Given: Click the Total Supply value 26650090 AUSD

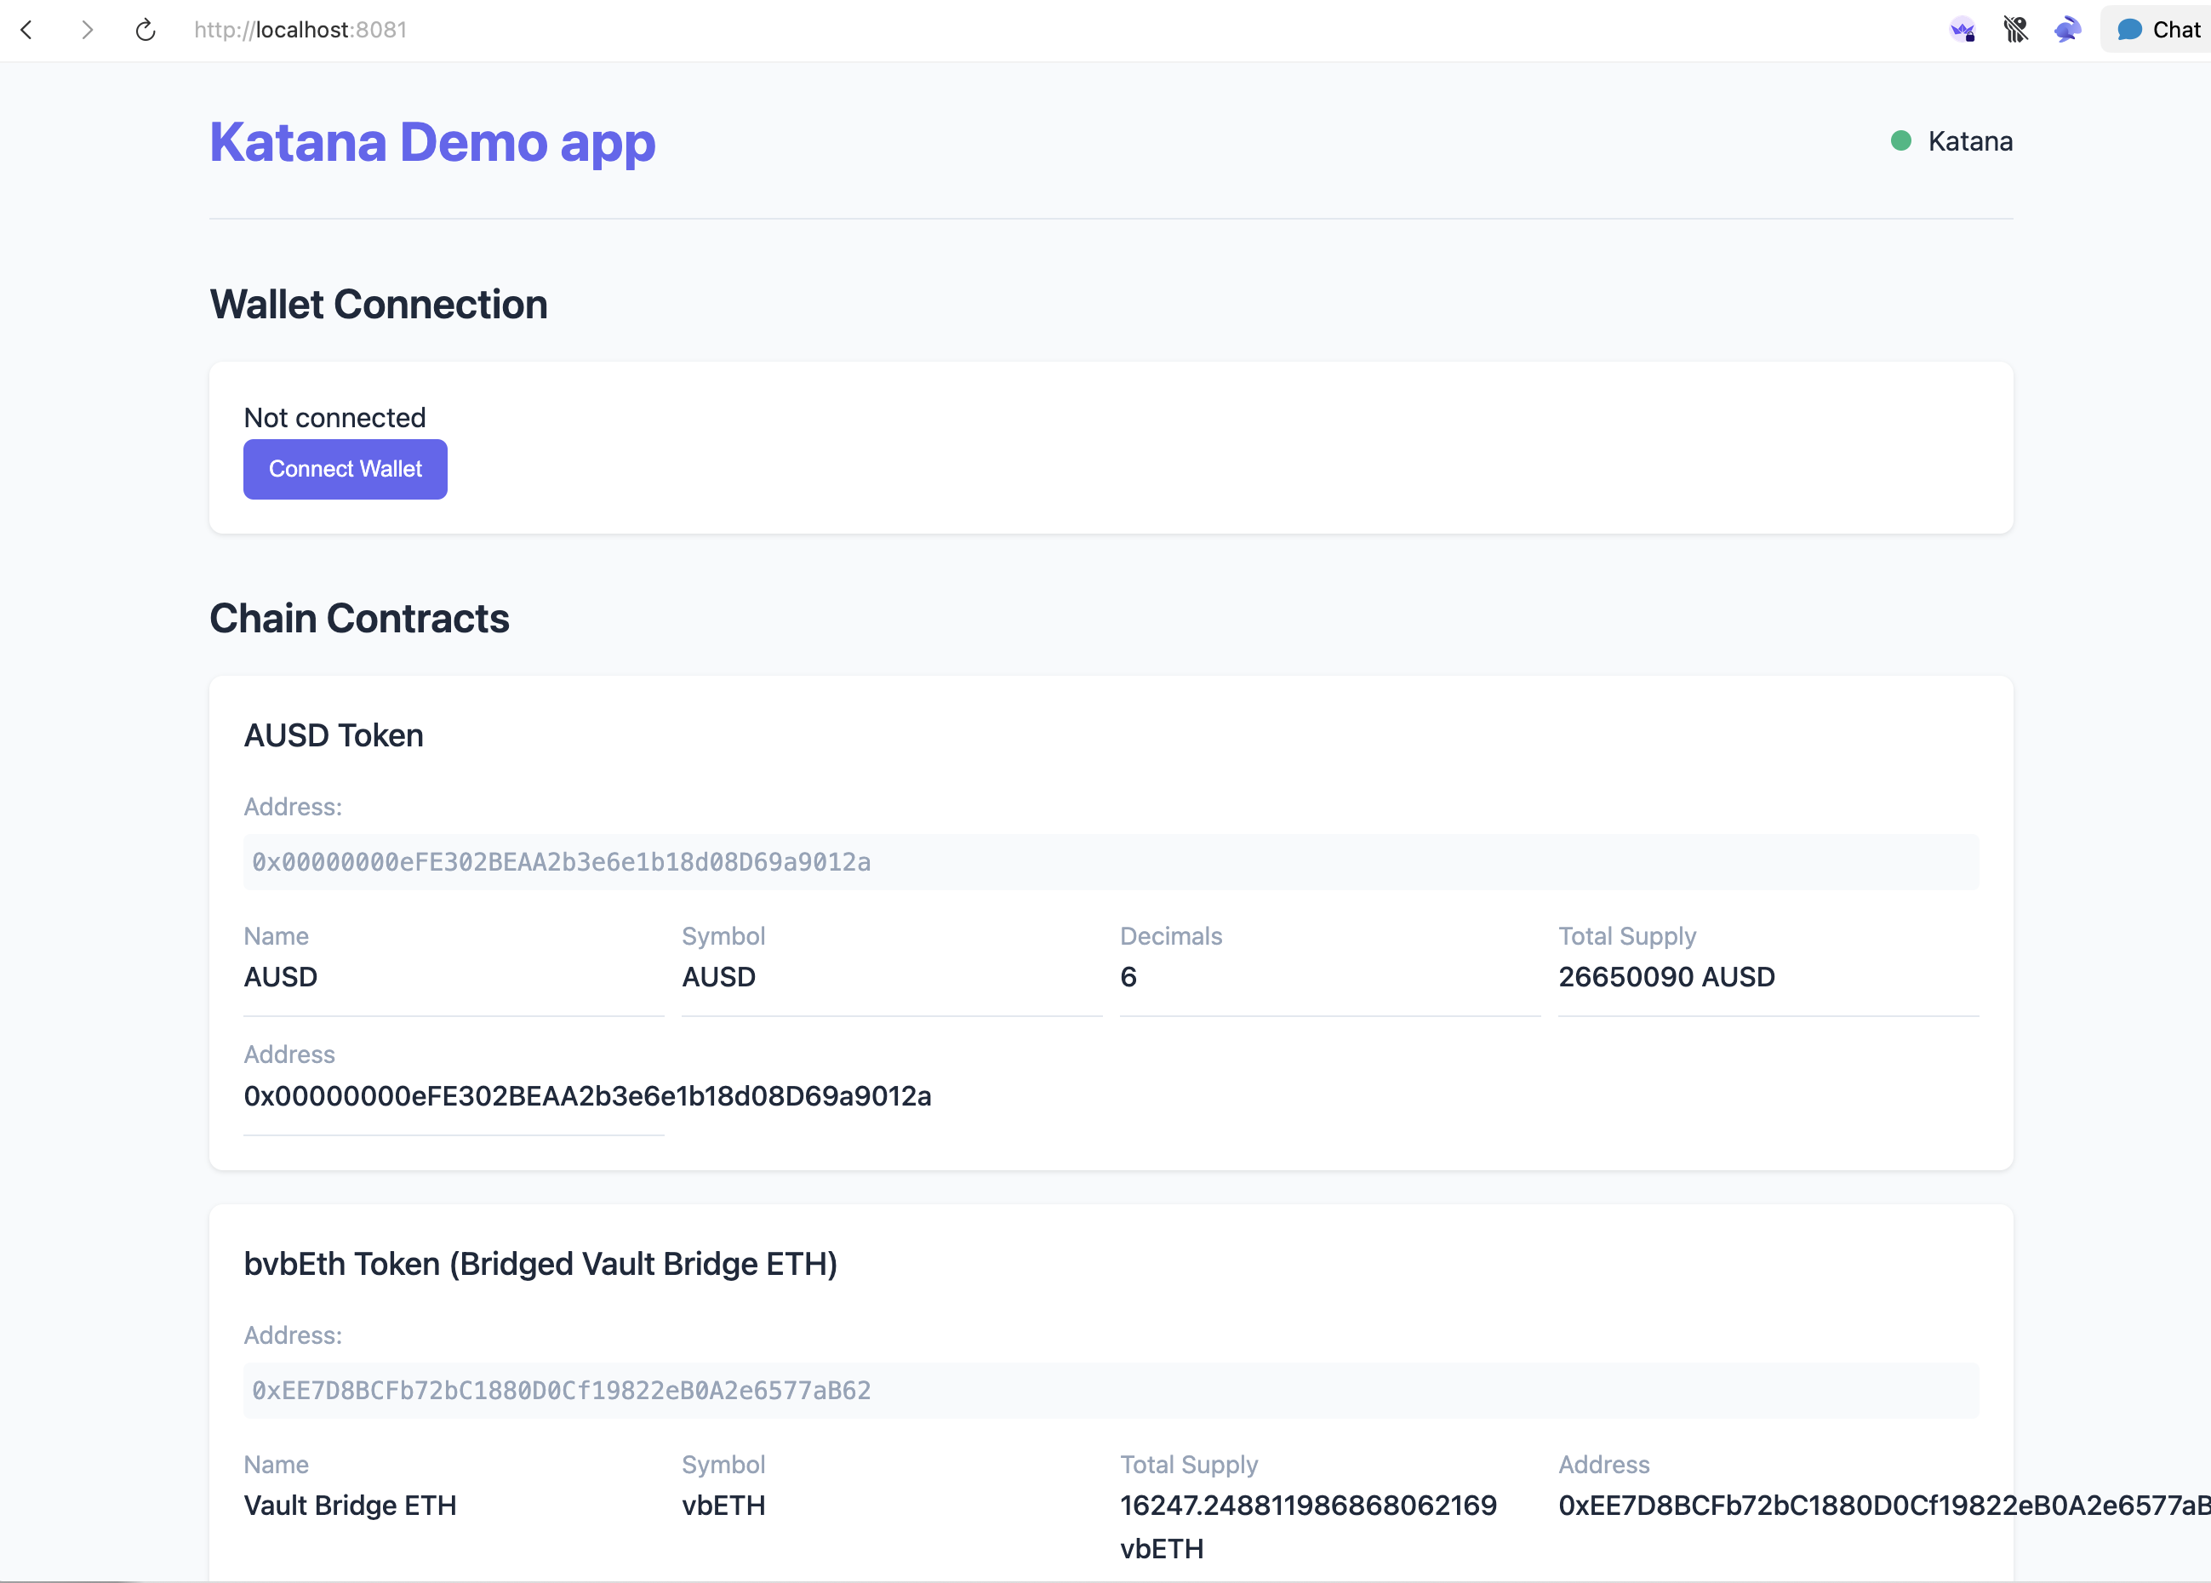Looking at the screenshot, I should [x=1665, y=977].
